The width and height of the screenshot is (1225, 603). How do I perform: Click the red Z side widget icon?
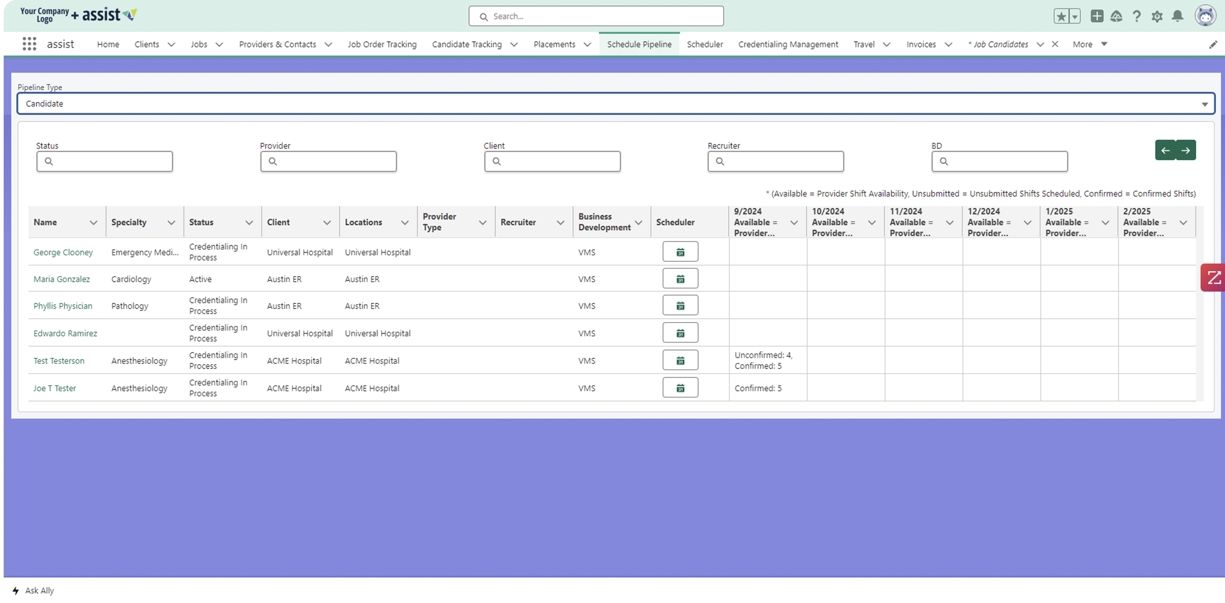[1213, 278]
